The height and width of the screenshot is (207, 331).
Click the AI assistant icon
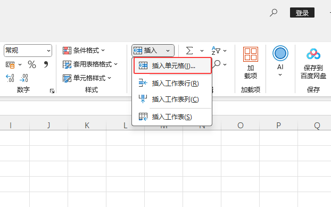coord(280,53)
